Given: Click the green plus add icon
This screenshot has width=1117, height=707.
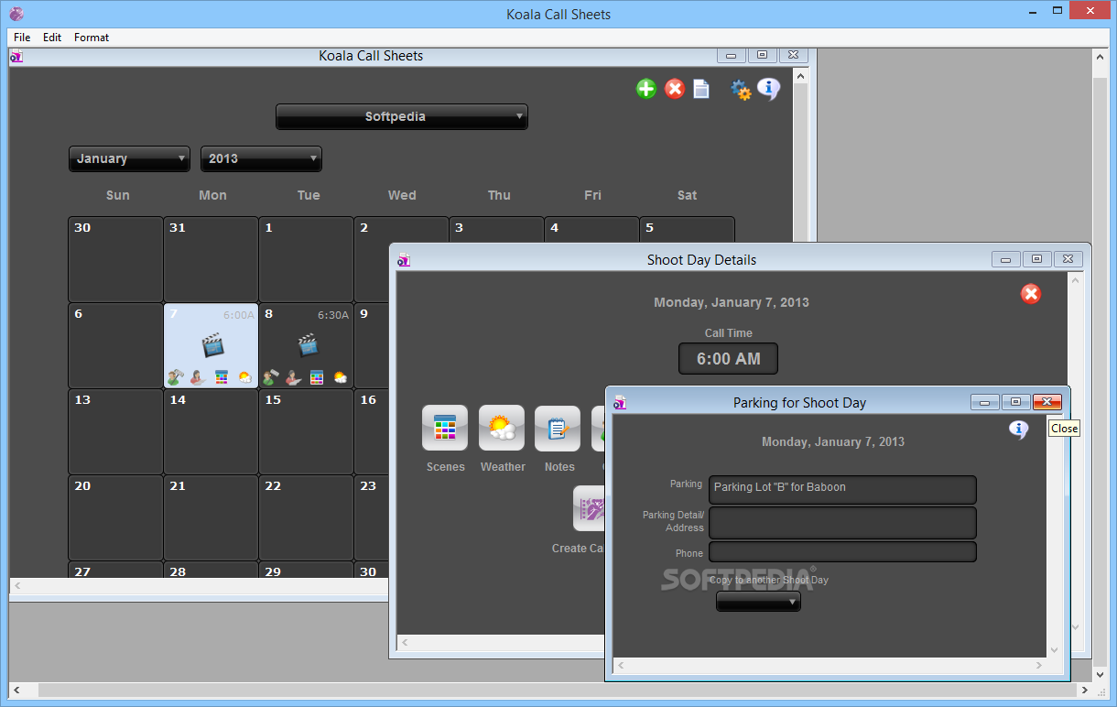Looking at the screenshot, I should [646, 89].
